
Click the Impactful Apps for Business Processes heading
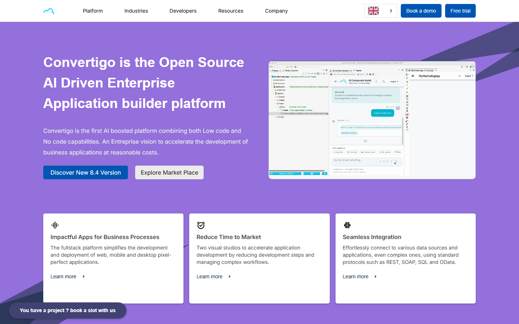105,237
